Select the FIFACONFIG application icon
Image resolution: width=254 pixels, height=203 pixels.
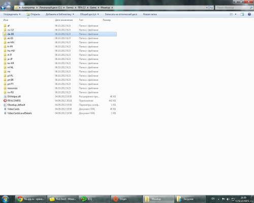click(x=5, y=100)
